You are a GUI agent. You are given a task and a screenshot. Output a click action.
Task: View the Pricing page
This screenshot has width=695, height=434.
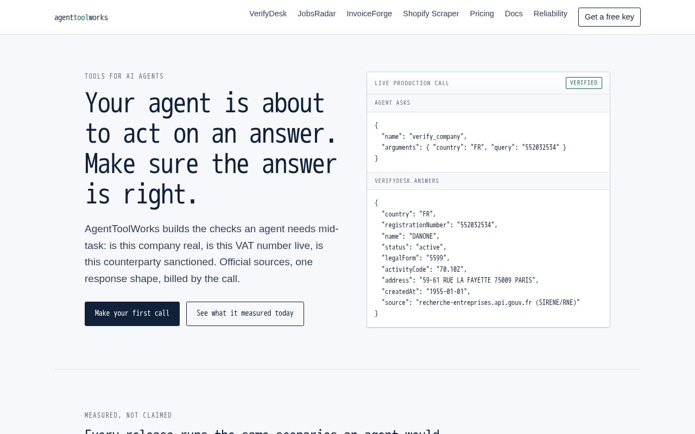(482, 14)
